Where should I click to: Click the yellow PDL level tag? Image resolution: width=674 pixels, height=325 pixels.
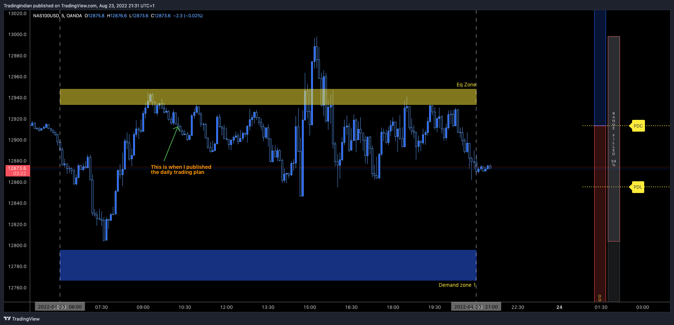tap(638, 187)
